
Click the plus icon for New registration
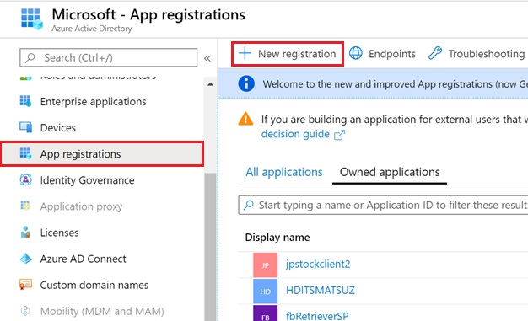(245, 54)
